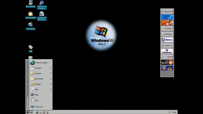Open the volume control tray icon
Screen dimensions: 203x114
[x=170, y=112]
